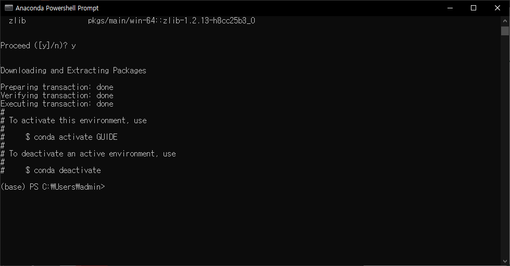
Task: Open the Anaconda Powershell Prompt window icon menu
Action: pos(9,8)
